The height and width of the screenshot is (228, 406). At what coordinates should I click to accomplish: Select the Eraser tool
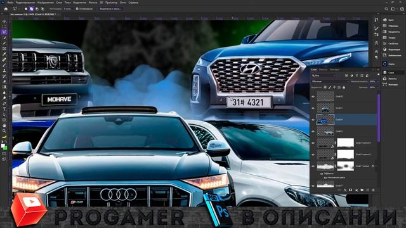click(4, 82)
